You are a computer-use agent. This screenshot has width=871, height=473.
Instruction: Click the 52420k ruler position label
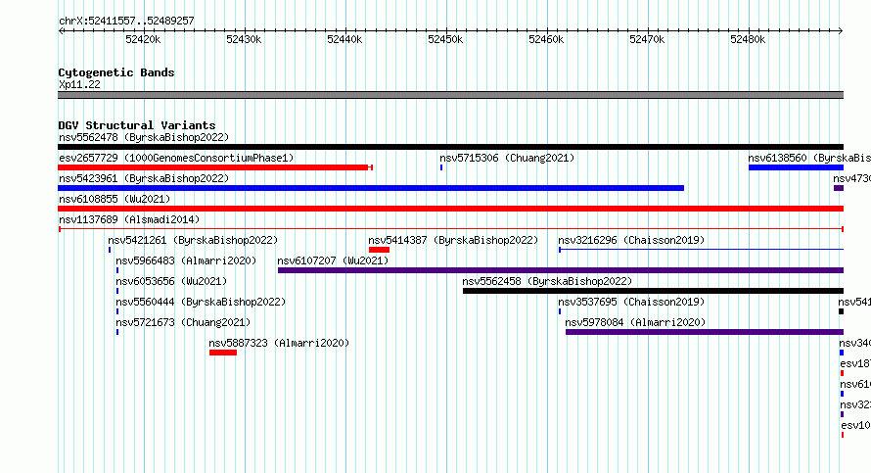coord(143,39)
